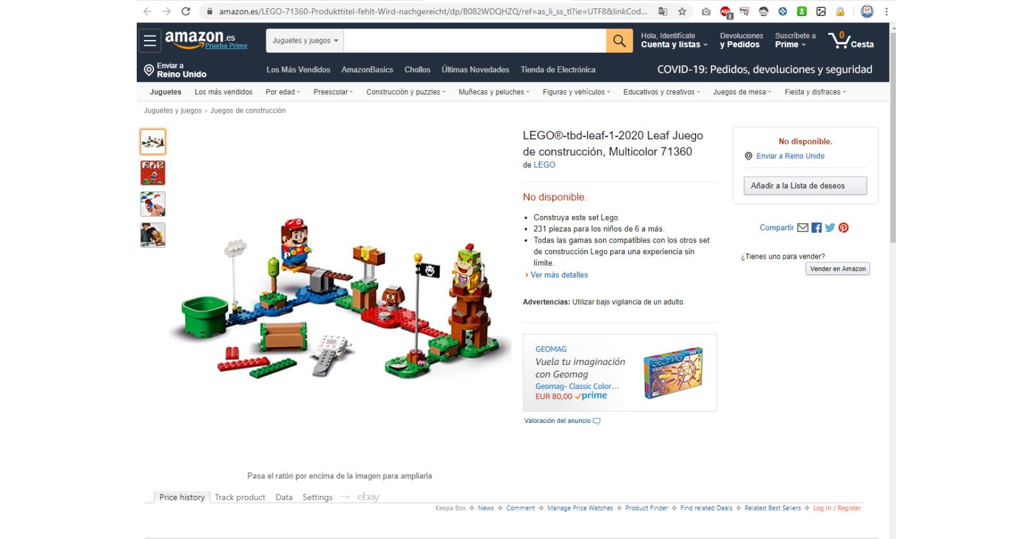
Task: Expand Ver más detalles link
Action: click(x=559, y=275)
